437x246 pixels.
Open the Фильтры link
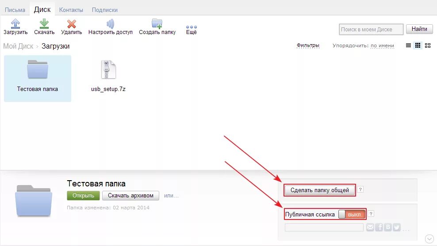[308, 45]
